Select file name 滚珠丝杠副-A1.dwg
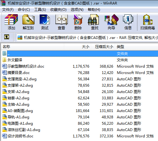This screenshot has width=158, height=141. (x=24, y=130)
